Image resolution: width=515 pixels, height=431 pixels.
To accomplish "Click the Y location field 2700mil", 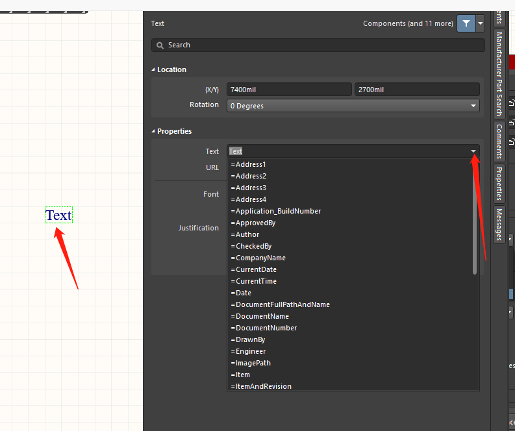I will click(x=417, y=90).
